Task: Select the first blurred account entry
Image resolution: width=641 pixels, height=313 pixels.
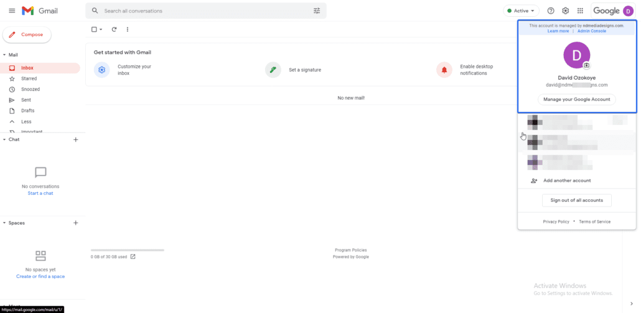Action: tap(576, 123)
